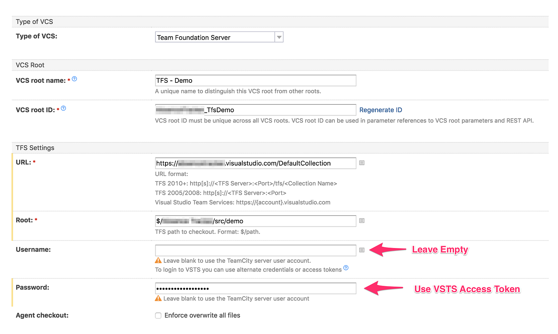The width and height of the screenshot is (558, 334).
Task: Click warning icon under Username field
Action: pyautogui.click(x=158, y=260)
